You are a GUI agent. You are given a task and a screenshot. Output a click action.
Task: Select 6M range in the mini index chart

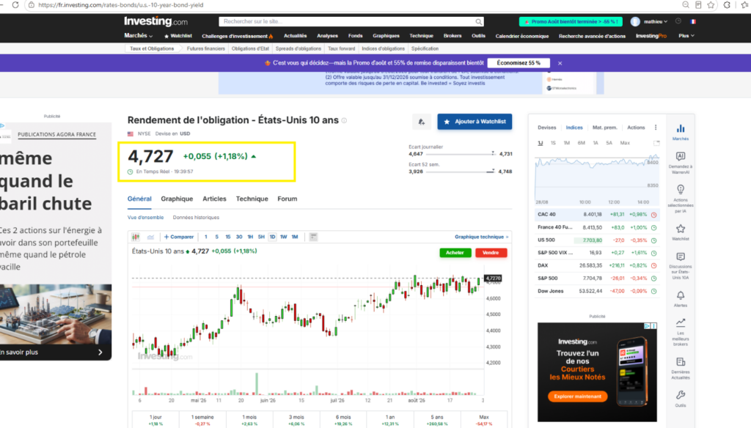[x=581, y=143]
